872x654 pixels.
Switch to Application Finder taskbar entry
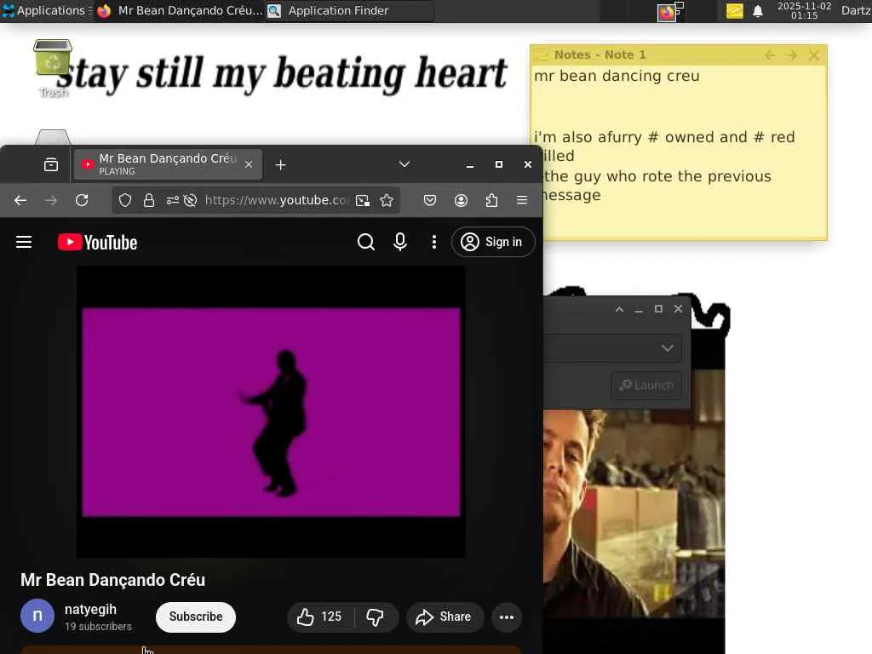point(349,10)
